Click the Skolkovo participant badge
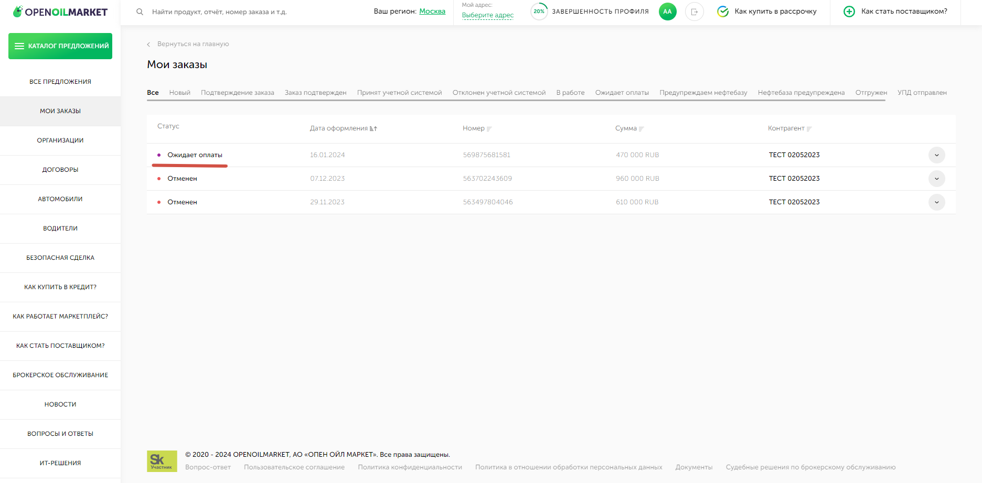 (162, 461)
